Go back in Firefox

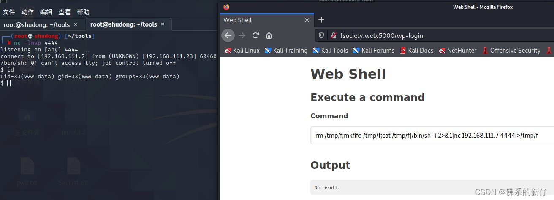pos(228,35)
